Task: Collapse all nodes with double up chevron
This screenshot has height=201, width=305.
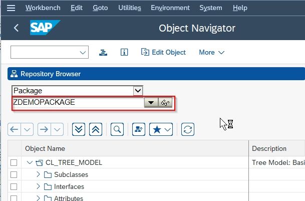Action: (96, 129)
